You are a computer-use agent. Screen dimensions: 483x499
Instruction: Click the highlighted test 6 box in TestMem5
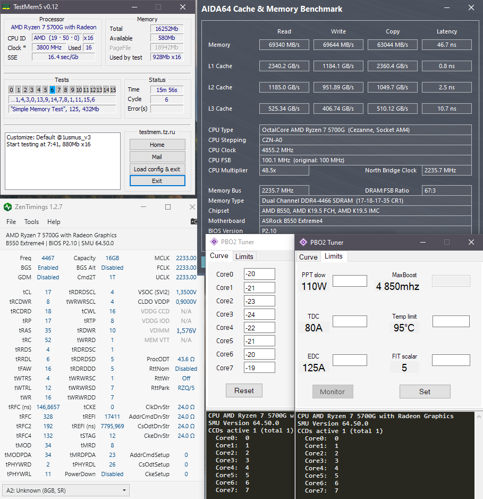[x=53, y=90]
